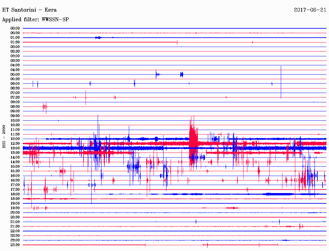The height and width of the screenshot is (251, 329).
Task: Click the 'Applied filter: WWSSN-SP' label
Action: click(x=35, y=19)
